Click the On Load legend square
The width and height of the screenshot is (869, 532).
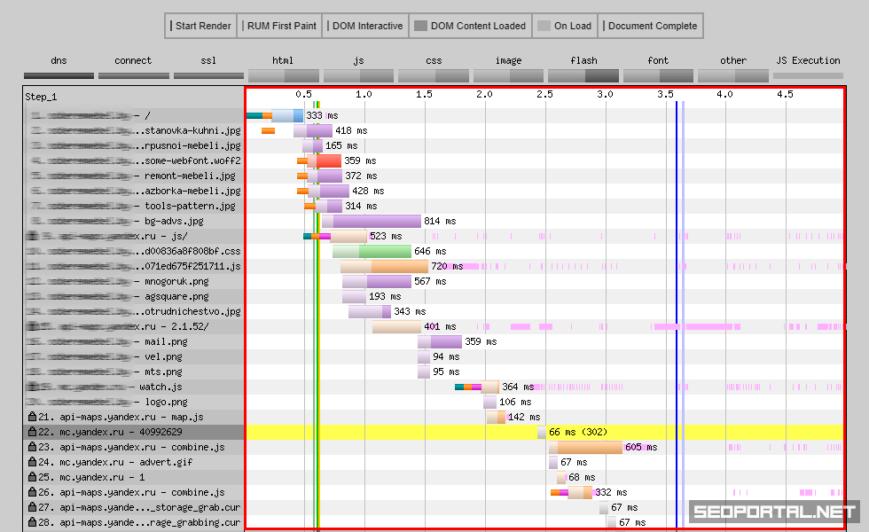(544, 26)
